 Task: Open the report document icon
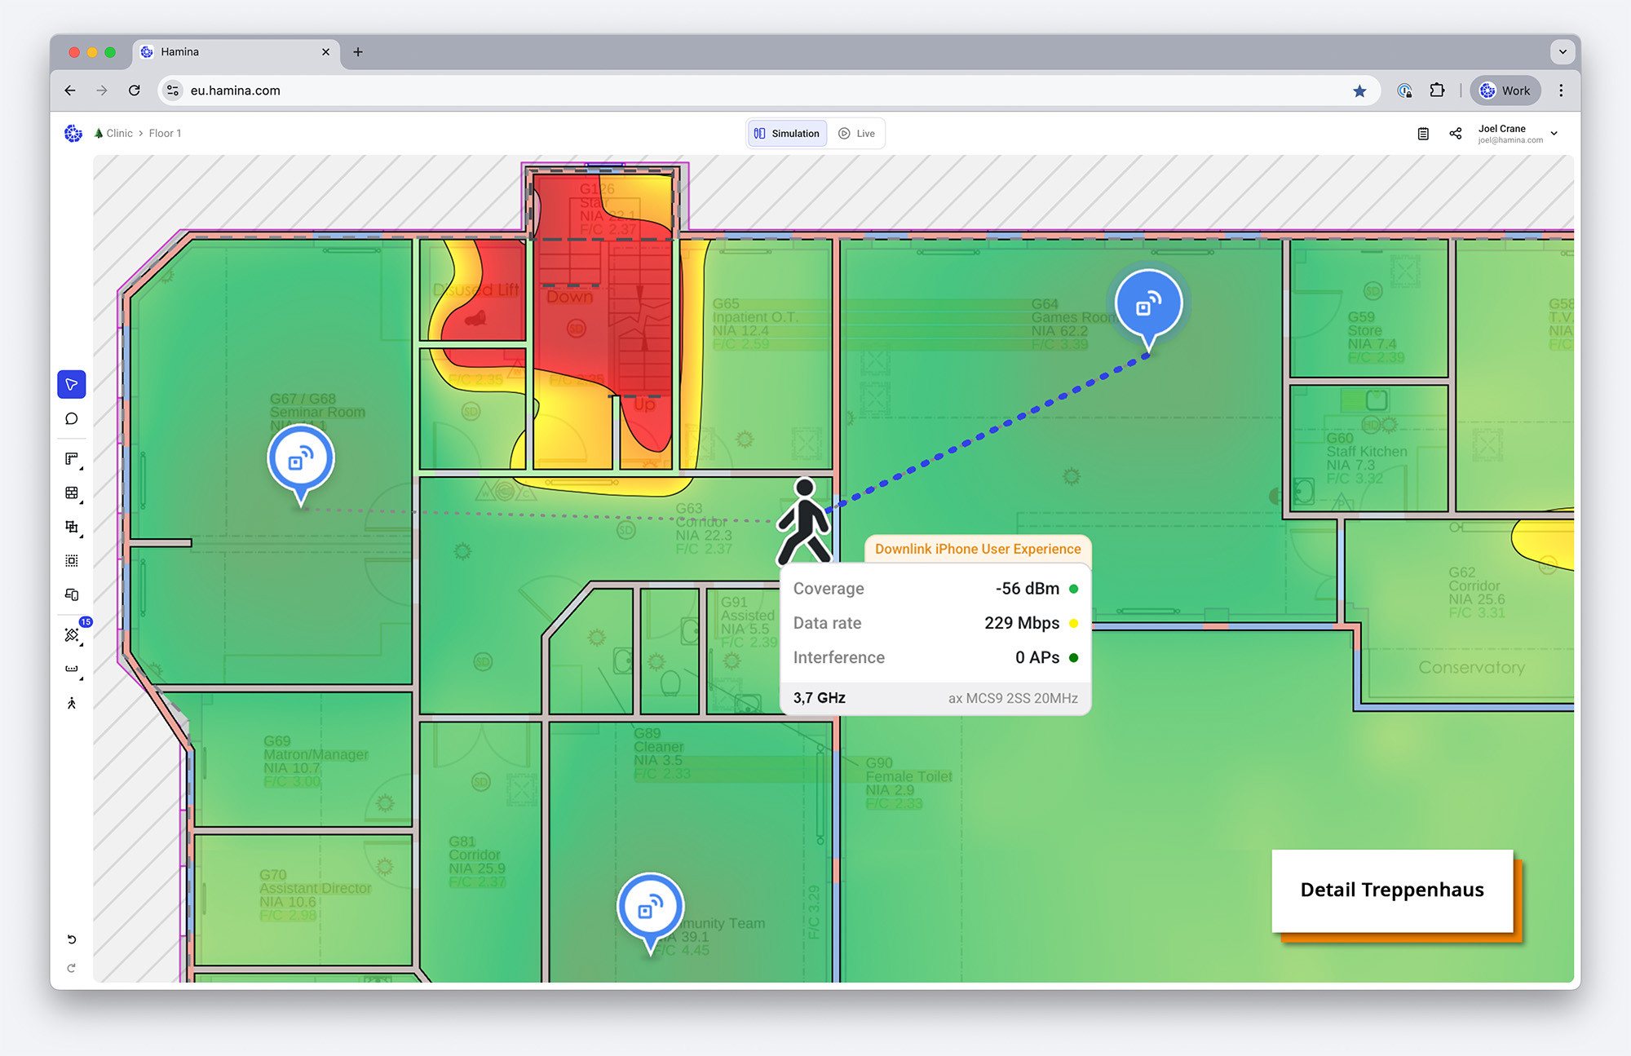(1423, 134)
